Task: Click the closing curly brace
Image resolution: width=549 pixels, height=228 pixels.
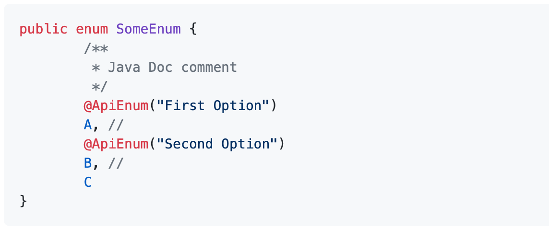Action: pos(24,201)
